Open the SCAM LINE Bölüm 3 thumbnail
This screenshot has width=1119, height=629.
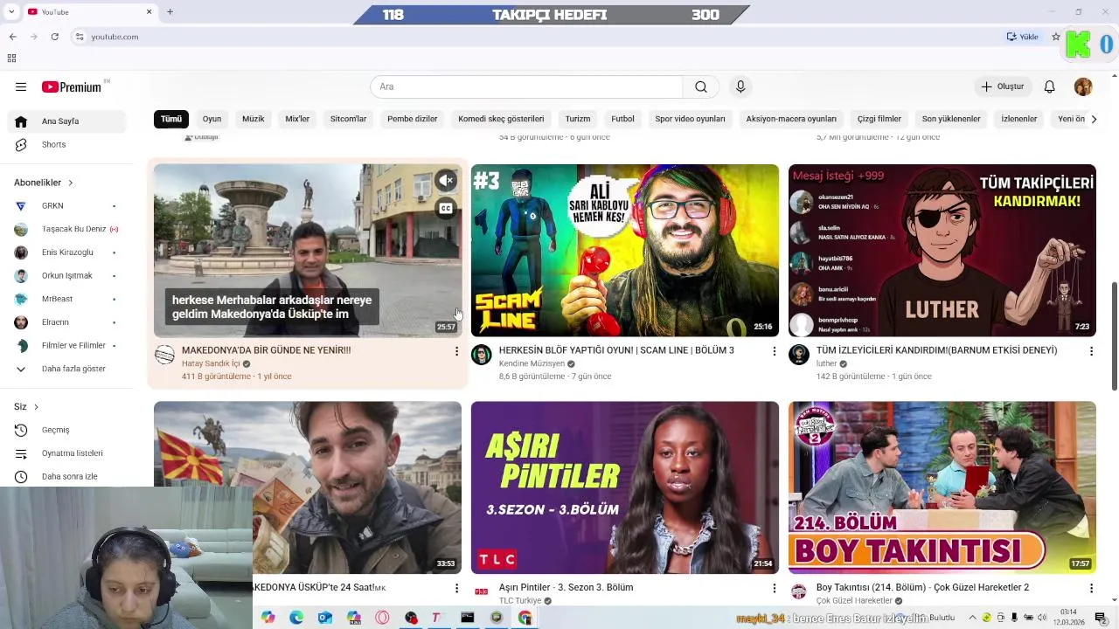[x=625, y=251]
